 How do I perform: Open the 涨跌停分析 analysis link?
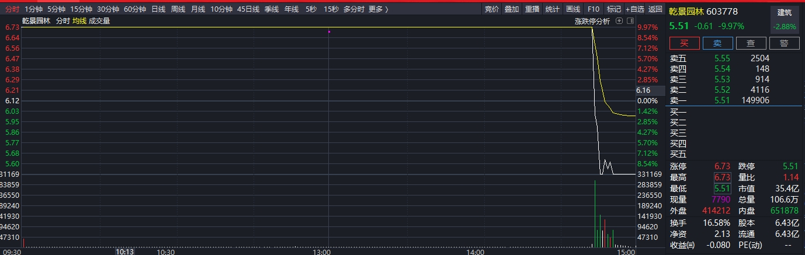(x=592, y=21)
